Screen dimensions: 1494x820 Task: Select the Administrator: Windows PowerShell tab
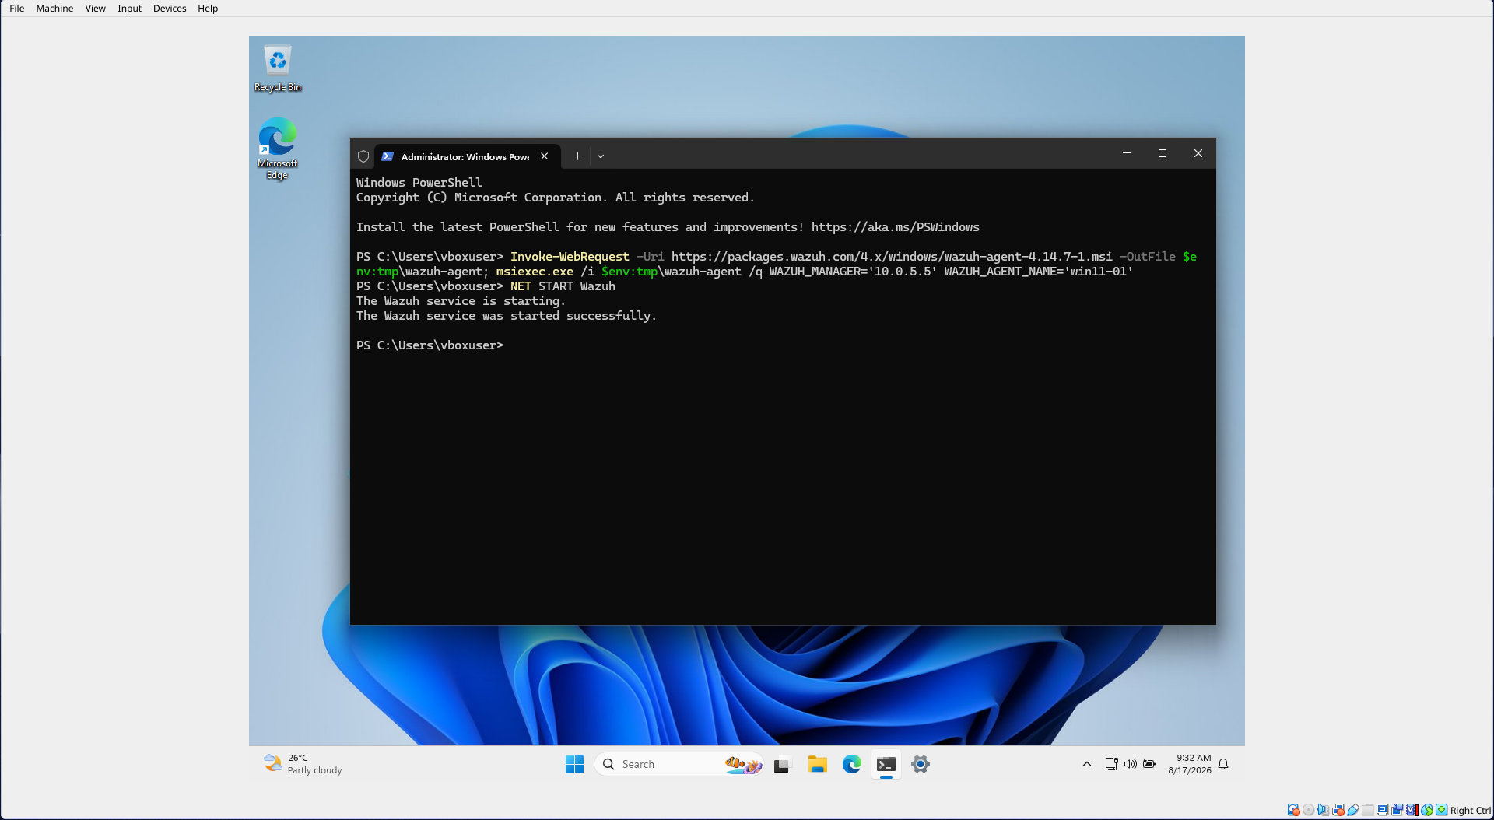(x=465, y=156)
